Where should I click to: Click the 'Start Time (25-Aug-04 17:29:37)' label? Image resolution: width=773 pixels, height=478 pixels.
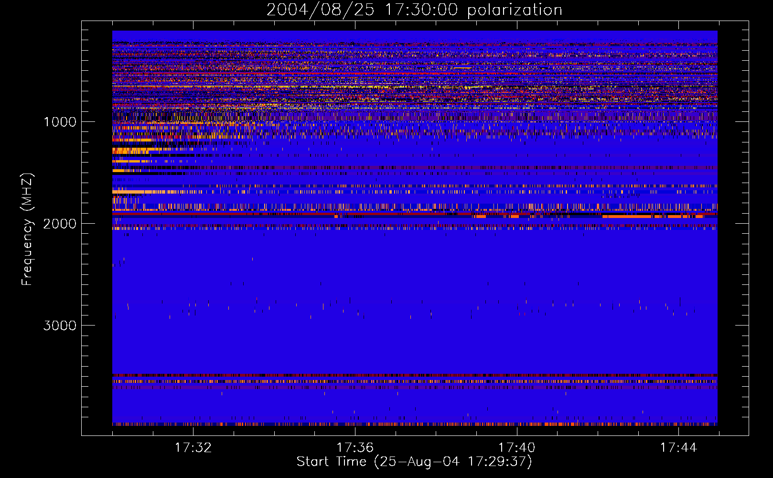pos(414,462)
